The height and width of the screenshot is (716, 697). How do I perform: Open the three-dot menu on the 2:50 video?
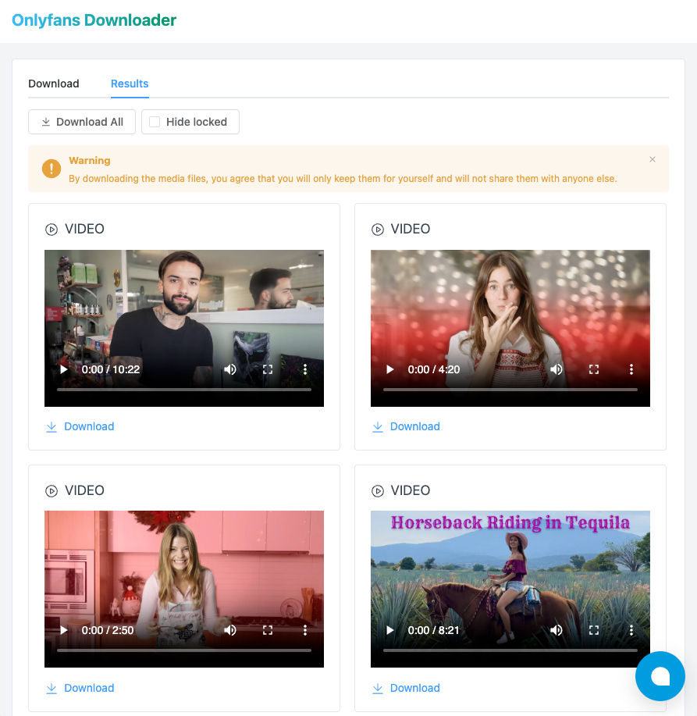(x=305, y=630)
